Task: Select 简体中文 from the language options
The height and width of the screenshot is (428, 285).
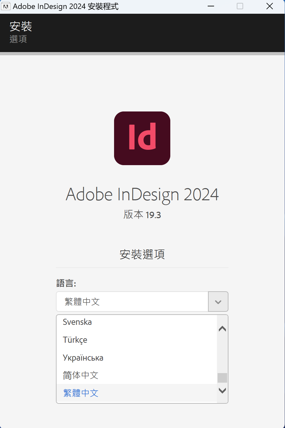Action: (81, 375)
